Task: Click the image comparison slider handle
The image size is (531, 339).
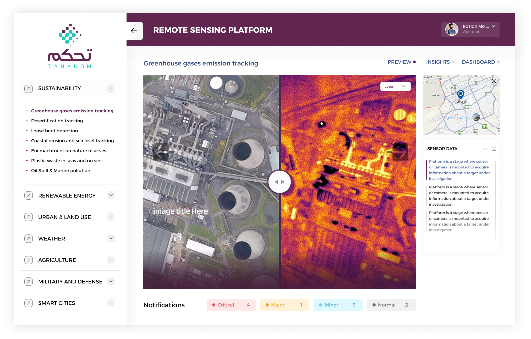Action: click(x=280, y=182)
